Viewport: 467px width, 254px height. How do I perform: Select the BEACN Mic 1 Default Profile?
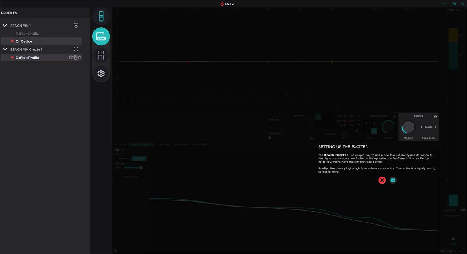point(27,34)
